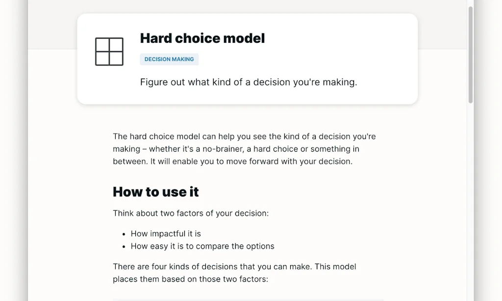
Task: Select the bottom-left cell of the grid icon
Action: (x=101, y=57)
